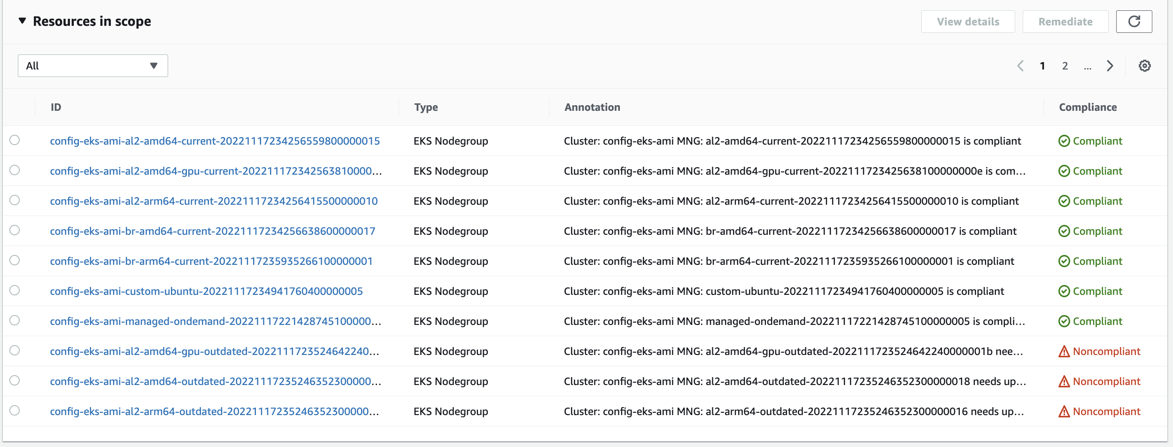The height and width of the screenshot is (447, 1173).
Task: Go to next page using right chevron
Action: (x=1110, y=65)
